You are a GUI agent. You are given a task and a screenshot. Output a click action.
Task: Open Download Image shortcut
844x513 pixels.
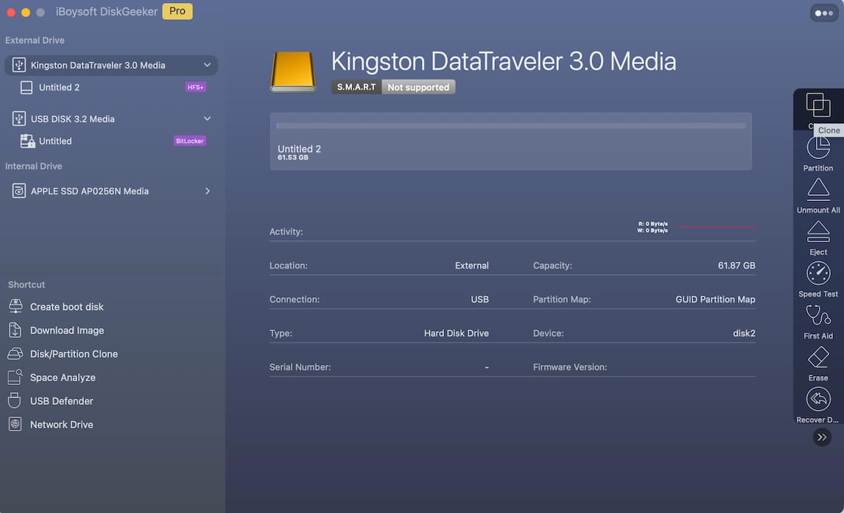(x=66, y=330)
